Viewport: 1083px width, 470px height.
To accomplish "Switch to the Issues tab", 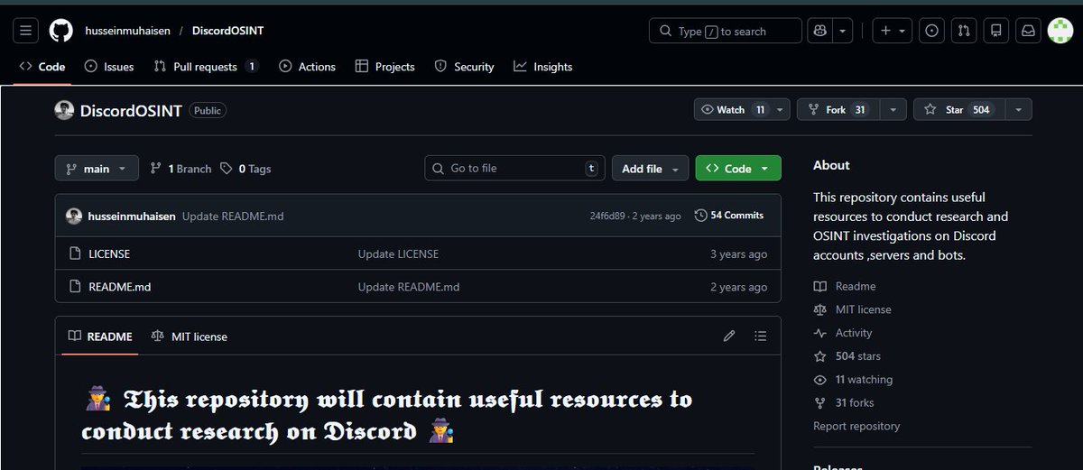I will pos(108,67).
